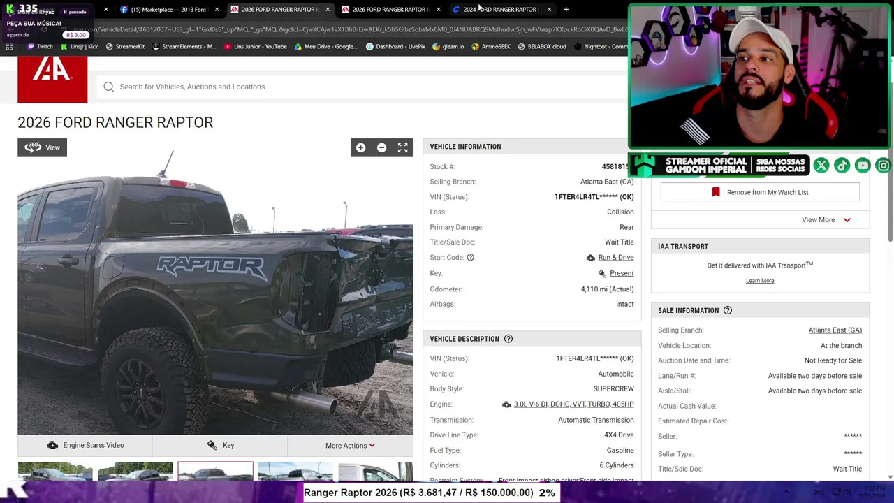Open the StreamElements bookmark
The image size is (894, 503).
click(x=184, y=47)
